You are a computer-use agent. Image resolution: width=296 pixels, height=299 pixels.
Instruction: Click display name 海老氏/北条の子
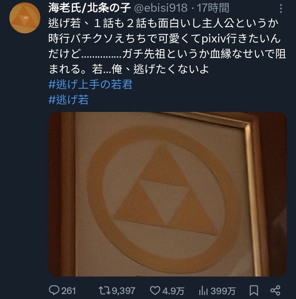click(x=89, y=8)
